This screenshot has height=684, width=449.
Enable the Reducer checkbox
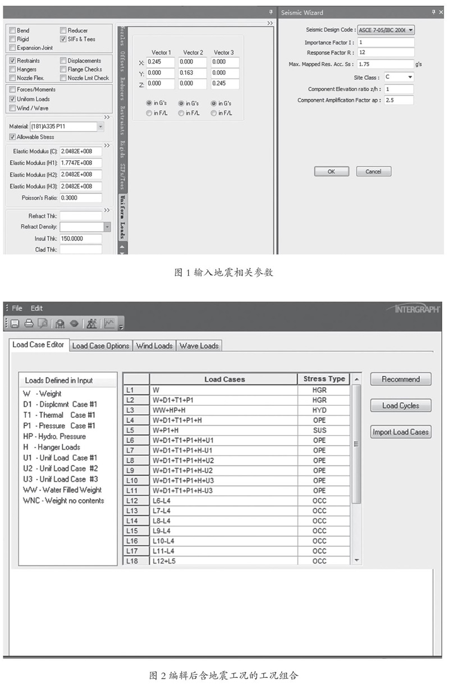click(x=63, y=30)
